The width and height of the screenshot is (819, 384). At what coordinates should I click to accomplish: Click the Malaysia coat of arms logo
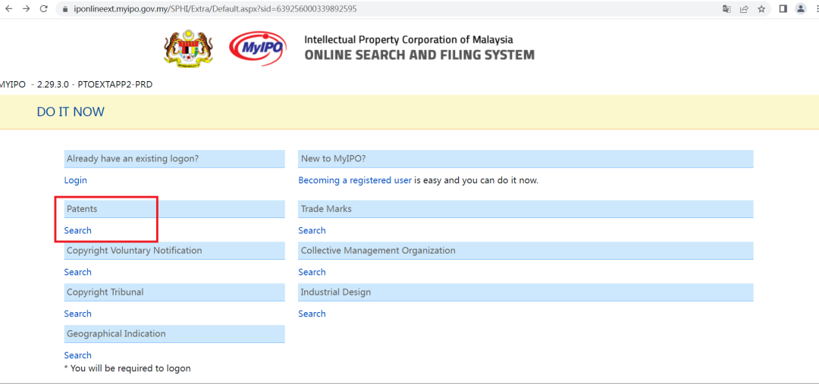click(189, 48)
